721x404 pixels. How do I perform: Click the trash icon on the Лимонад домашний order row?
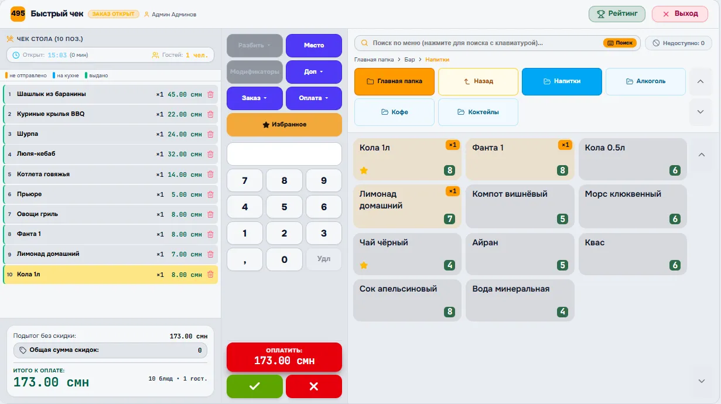[x=210, y=254]
